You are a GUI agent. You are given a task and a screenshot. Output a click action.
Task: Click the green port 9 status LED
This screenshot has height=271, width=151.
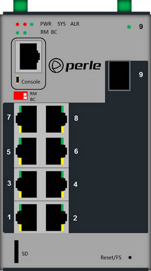tap(129, 27)
